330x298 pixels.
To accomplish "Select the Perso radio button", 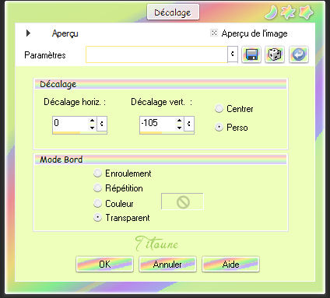I will [219, 128].
